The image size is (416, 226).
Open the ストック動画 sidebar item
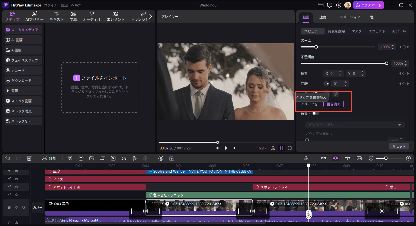23,101
